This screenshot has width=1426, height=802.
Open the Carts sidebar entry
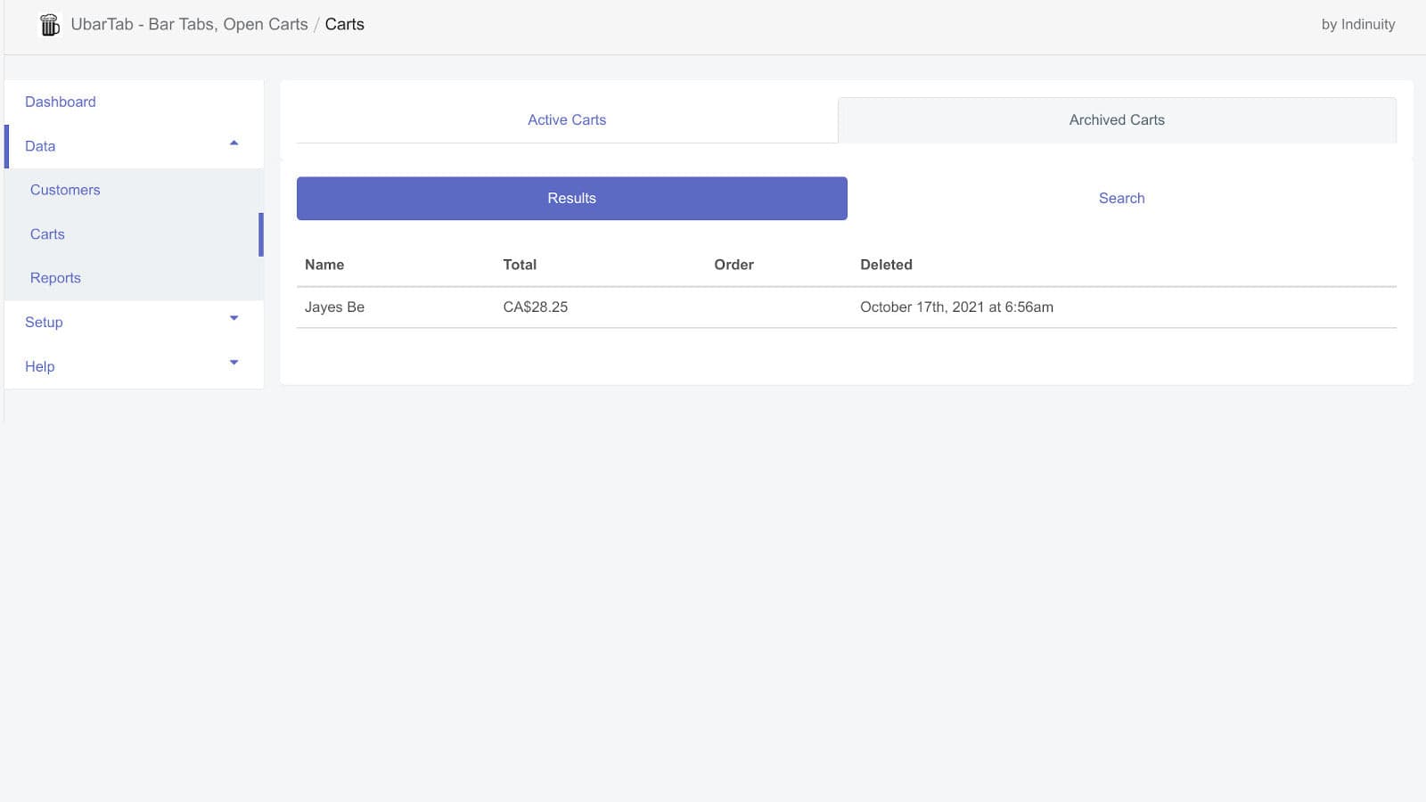click(x=47, y=233)
